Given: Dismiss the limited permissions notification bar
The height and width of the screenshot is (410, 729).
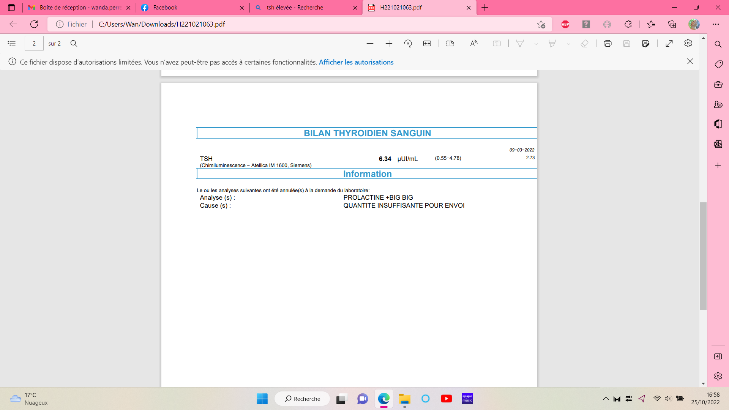Looking at the screenshot, I should [690, 61].
